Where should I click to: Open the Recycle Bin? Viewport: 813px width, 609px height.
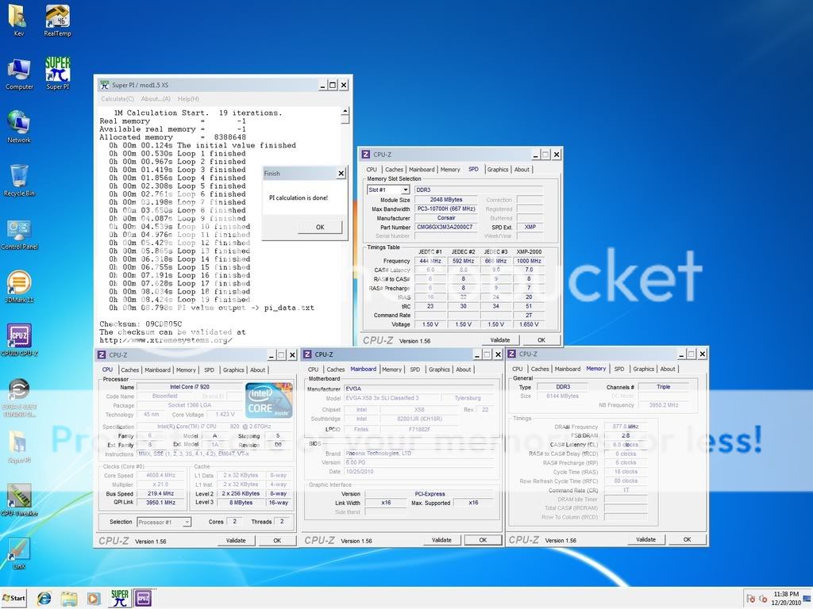[x=19, y=178]
